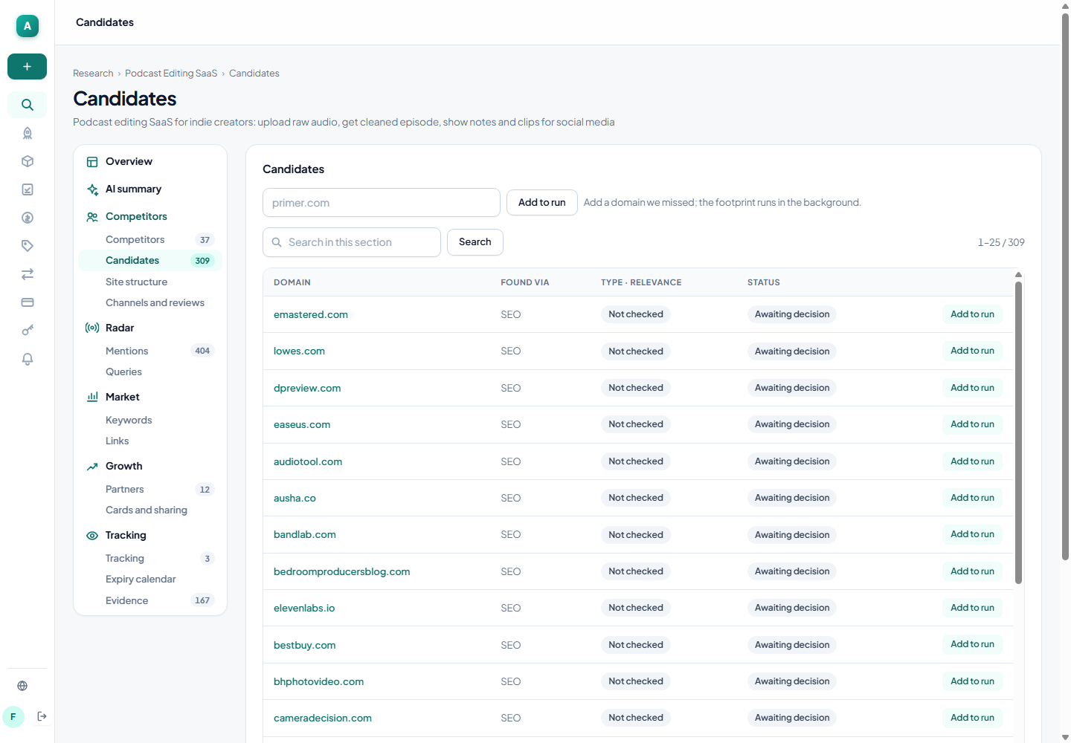Open the bell notifications icon
This screenshot has height=743, width=1071.
point(28,359)
